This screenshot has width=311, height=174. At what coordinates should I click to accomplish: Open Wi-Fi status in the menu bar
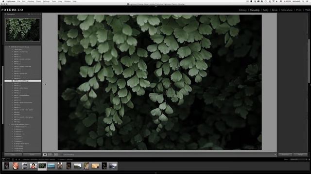(x=274, y=1)
